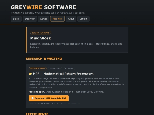Open the Studio nav tab

coord(16,19)
